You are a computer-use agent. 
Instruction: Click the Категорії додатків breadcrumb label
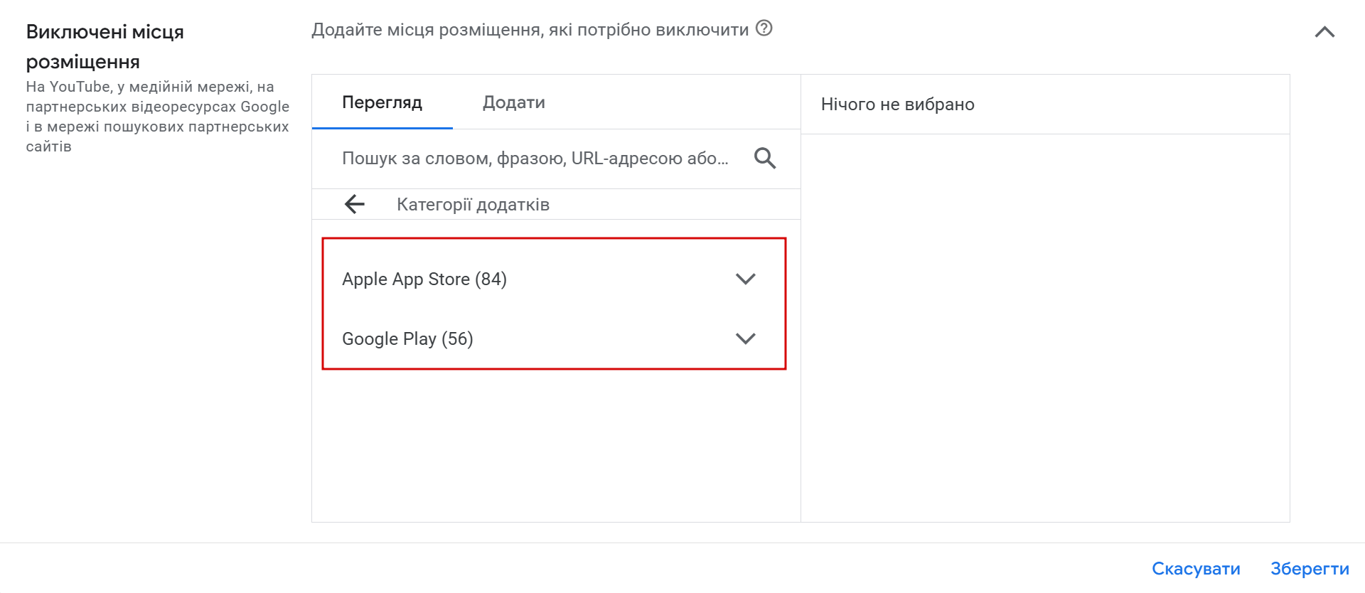(x=473, y=205)
